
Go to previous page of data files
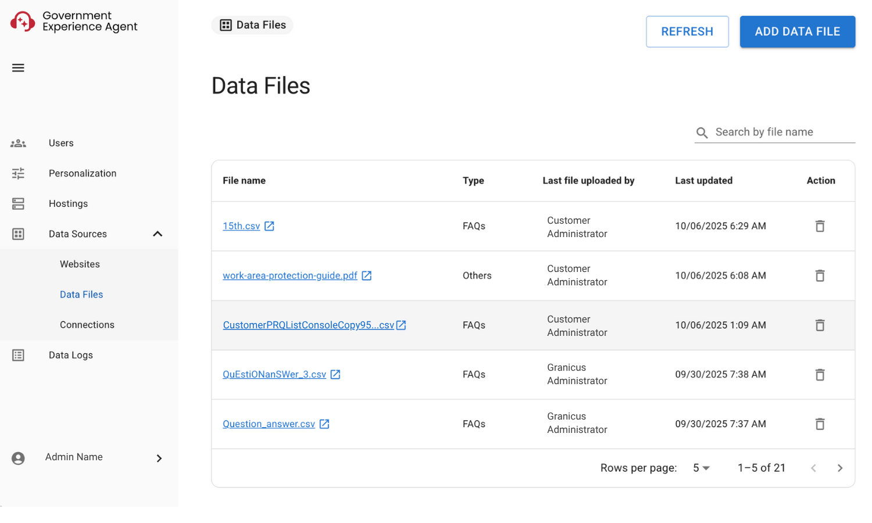[813, 468]
